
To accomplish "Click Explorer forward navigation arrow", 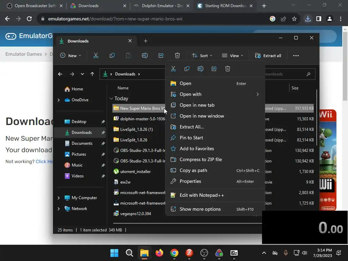I will [x=72, y=74].
